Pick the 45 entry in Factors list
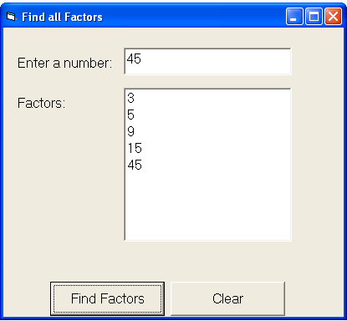The image size is (347, 321). point(207,165)
